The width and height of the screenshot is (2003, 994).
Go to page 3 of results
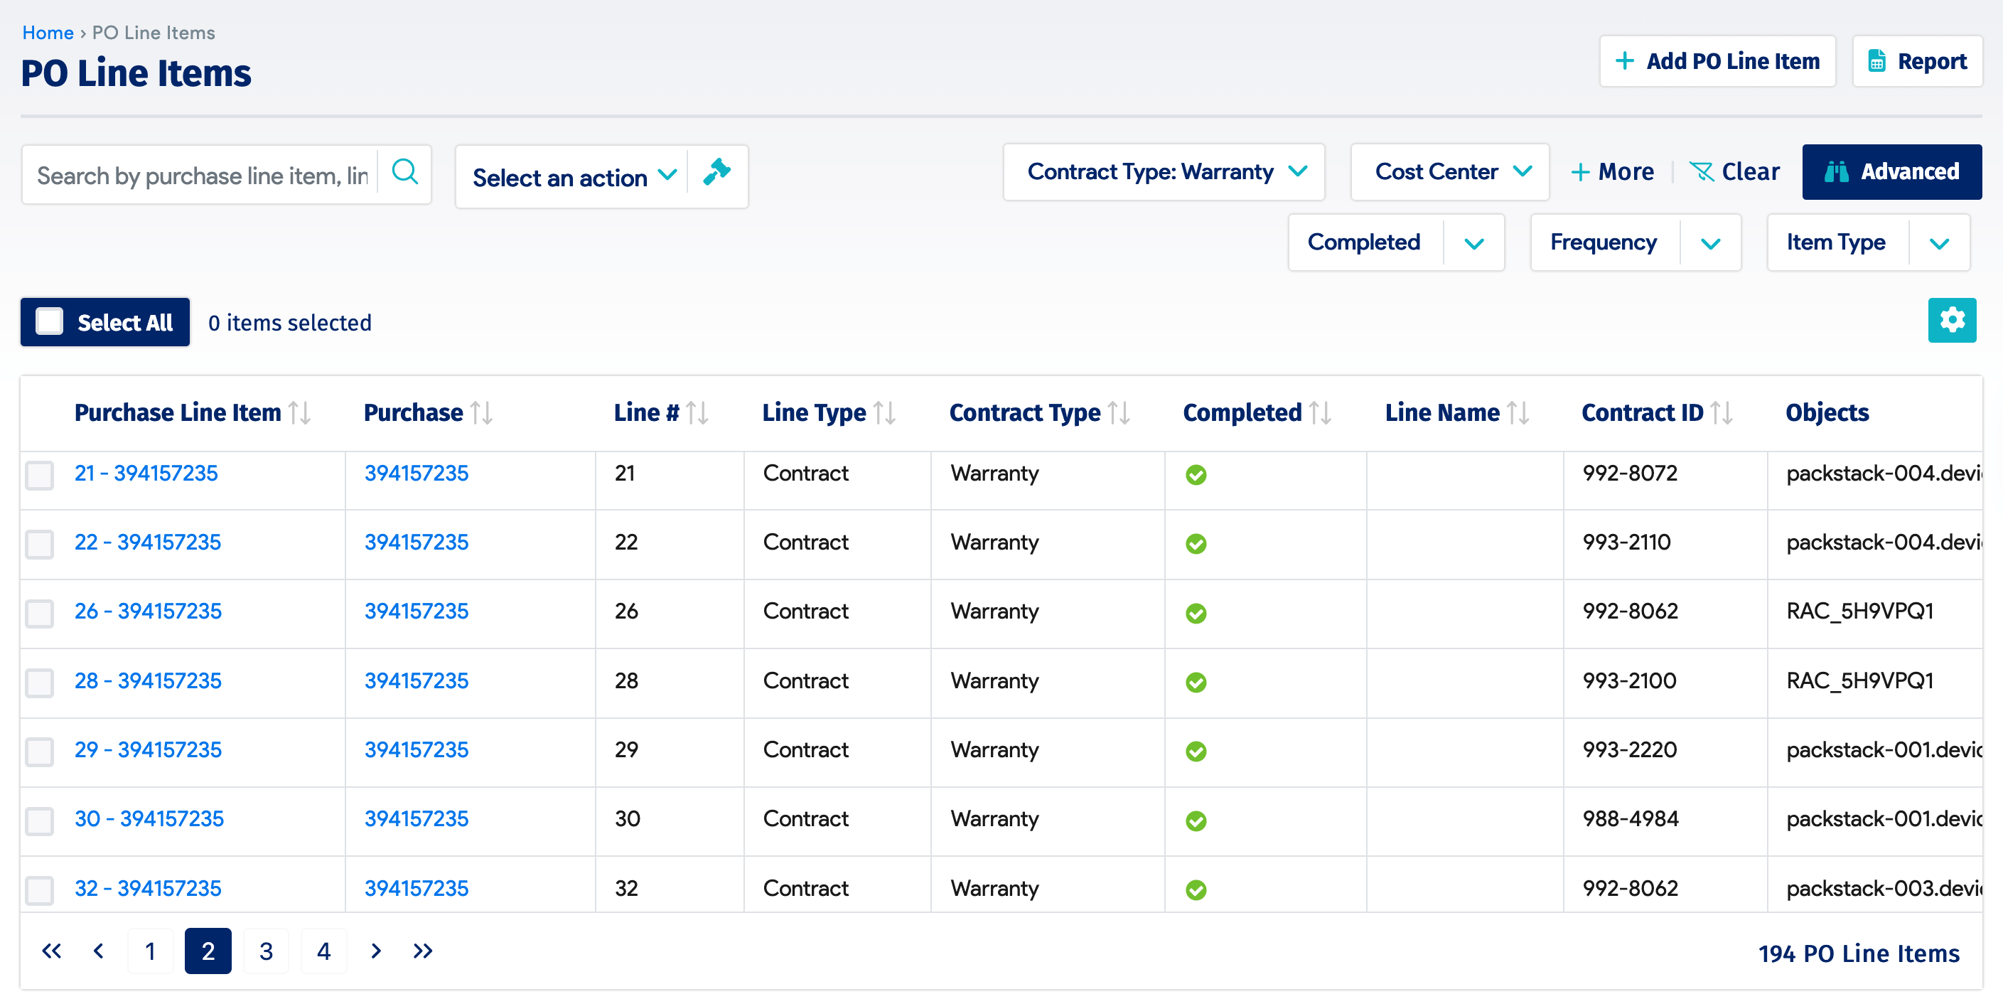266,951
